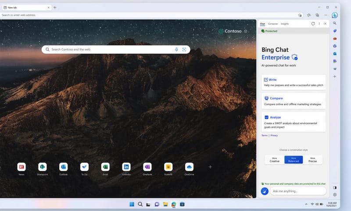This screenshot has height=211, width=351.
Task: Click the new topic broom button
Action: (265, 191)
